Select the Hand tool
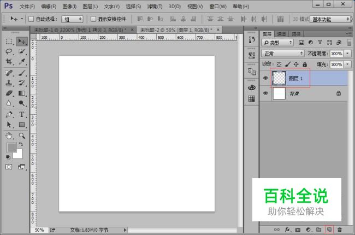 (9, 136)
